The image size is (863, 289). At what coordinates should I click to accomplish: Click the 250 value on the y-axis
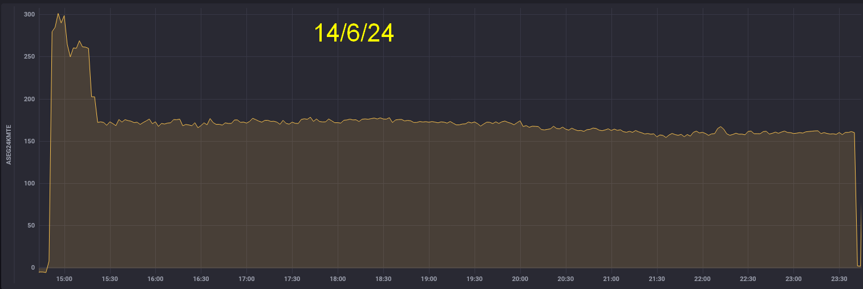pyautogui.click(x=29, y=56)
